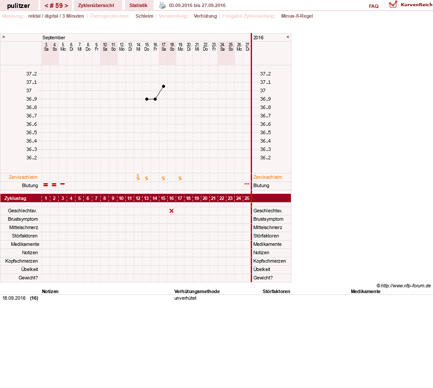Click the temperature point on 16. Fr
The width and height of the screenshot is (433, 388).
pos(155,99)
